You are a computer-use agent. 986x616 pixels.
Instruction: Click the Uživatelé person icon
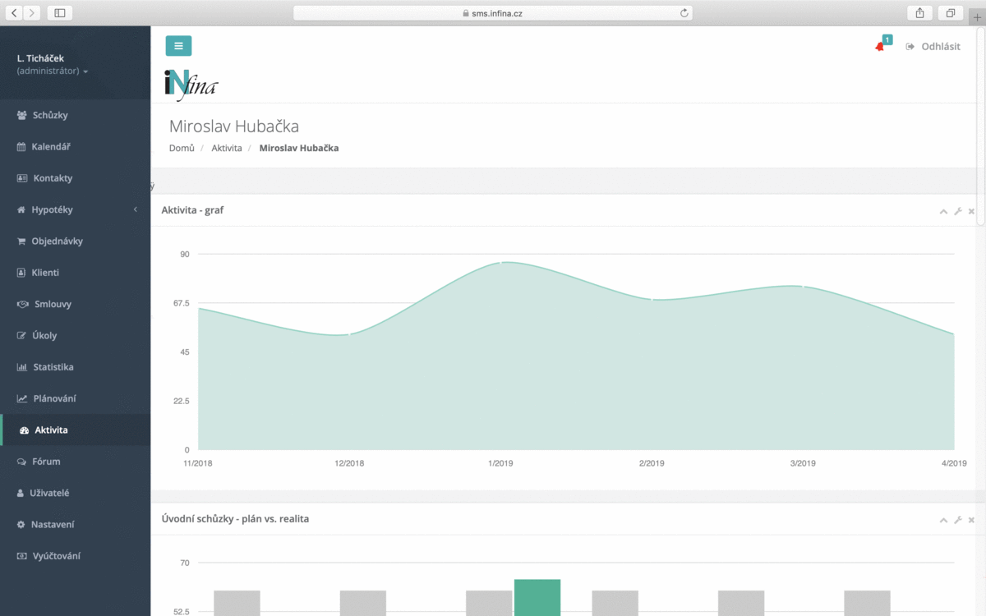tap(21, 493)
